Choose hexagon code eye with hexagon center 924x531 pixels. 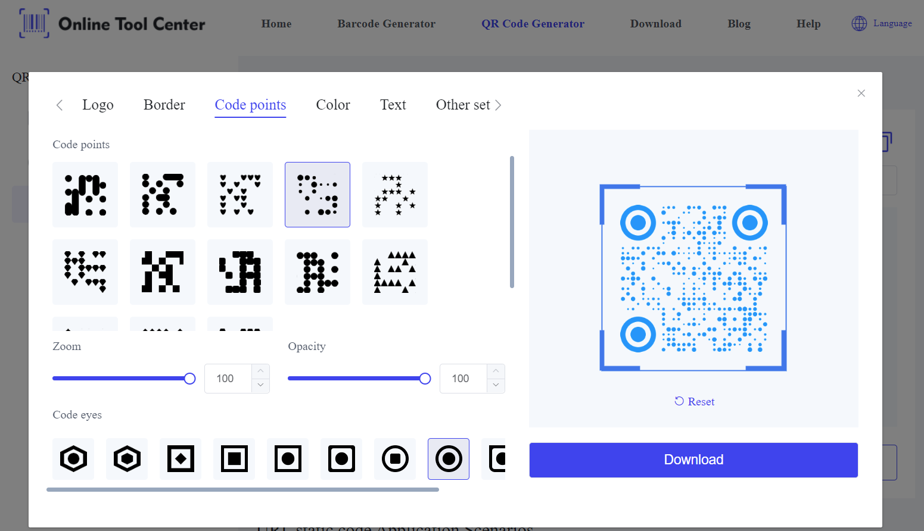click(127, 459)
